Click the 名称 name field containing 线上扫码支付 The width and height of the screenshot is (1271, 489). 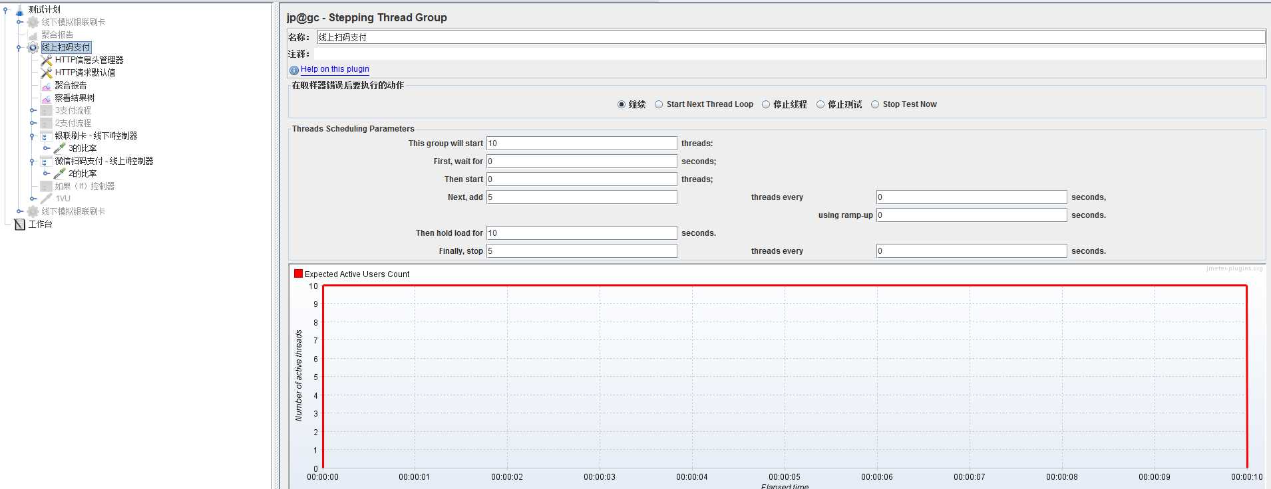point(791,37)
